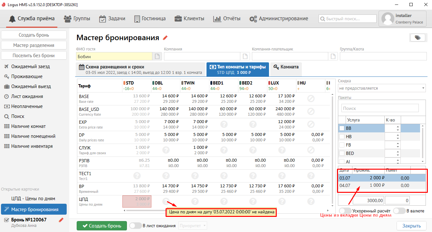Viewport: 432px width, 232px height.
Task: Open the Приоритет dropdown
Action: coord(193,226)
